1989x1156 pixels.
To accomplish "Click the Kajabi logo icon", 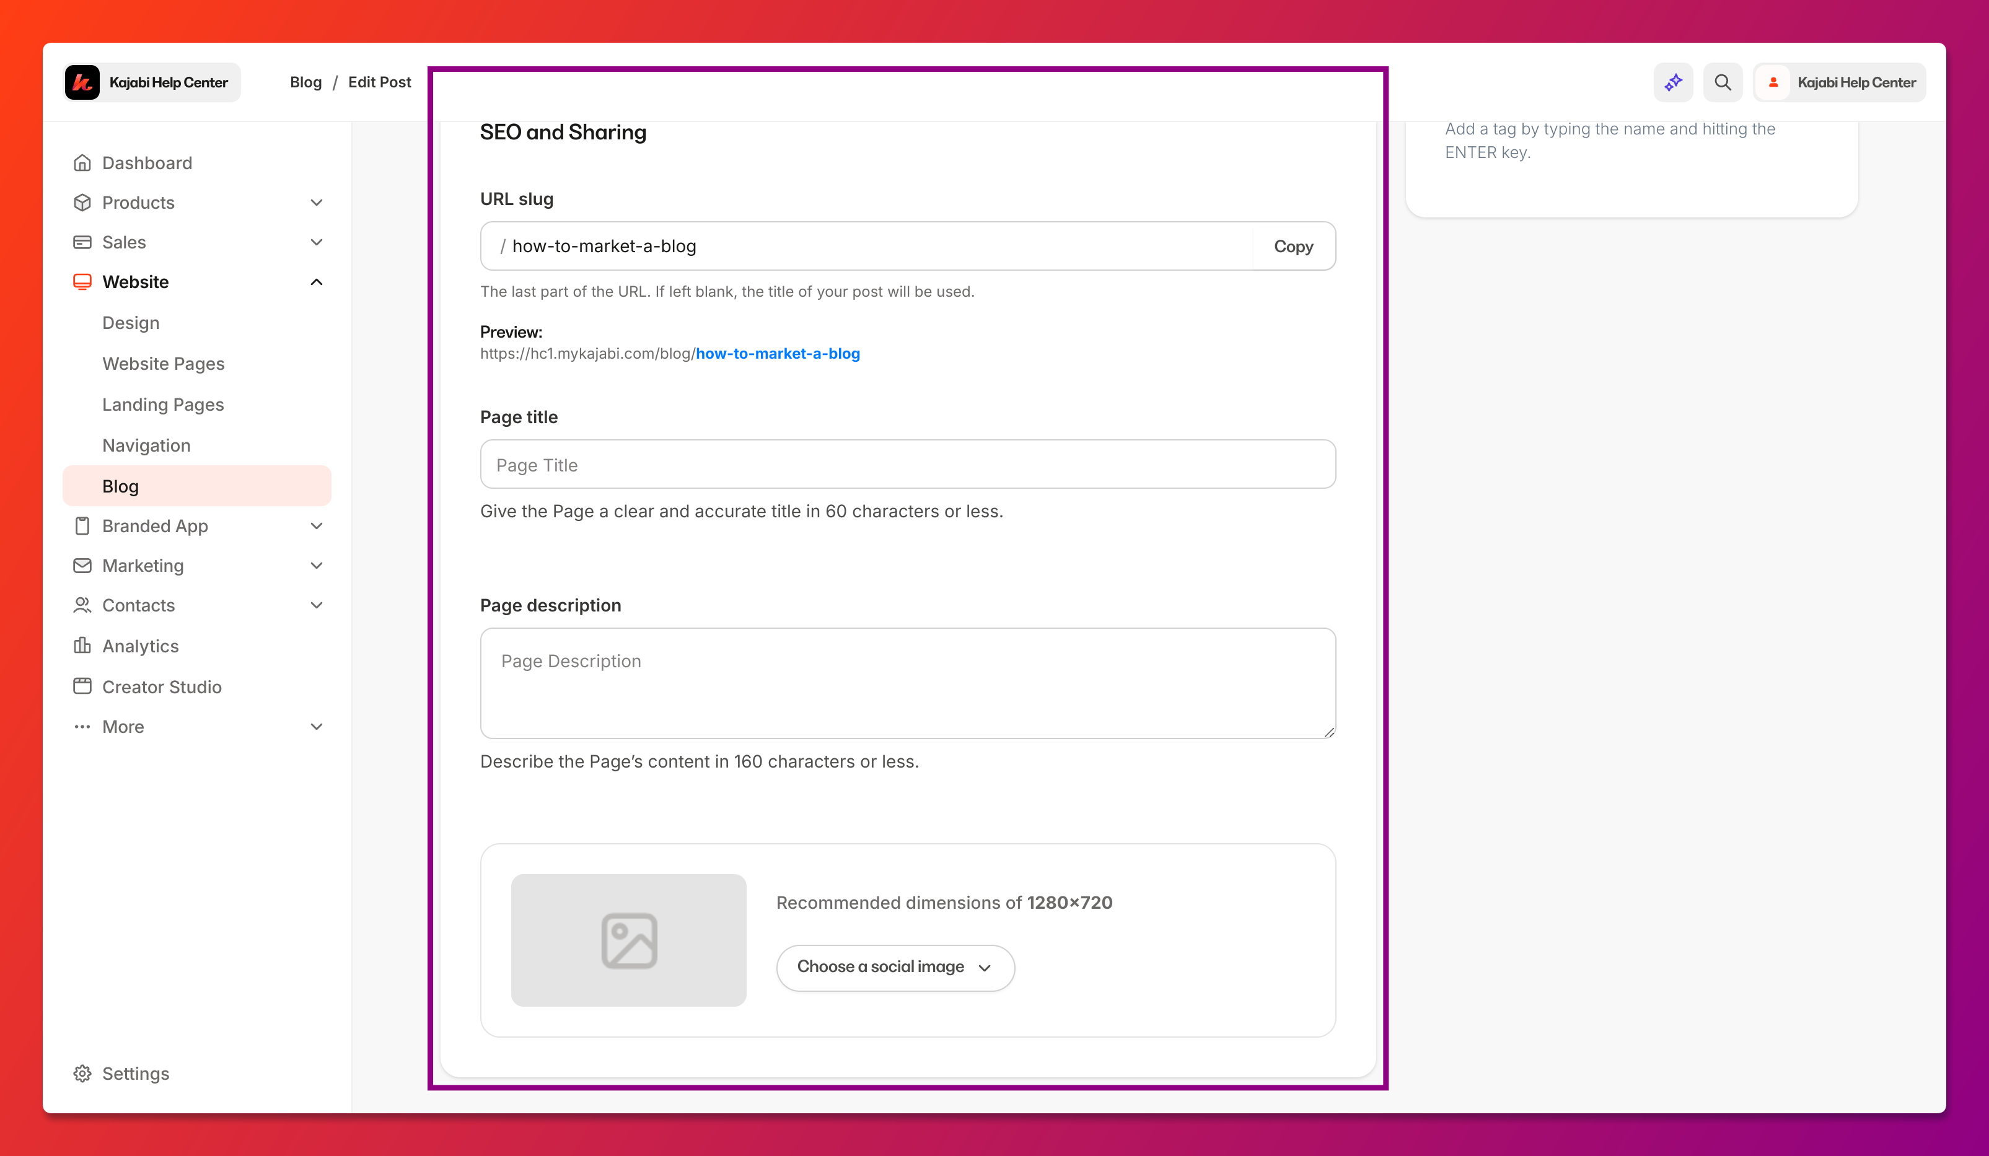I will 82,82.
